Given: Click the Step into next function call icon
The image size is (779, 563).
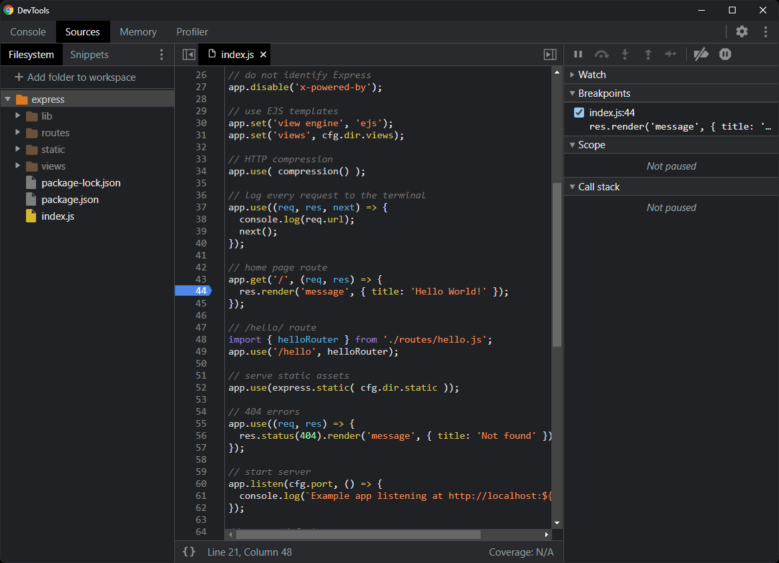Looking at the screenshot, I should (625, 54).
